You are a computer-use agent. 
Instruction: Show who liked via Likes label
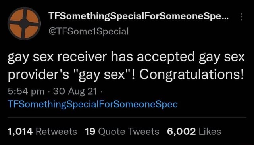tap(210, 131)
